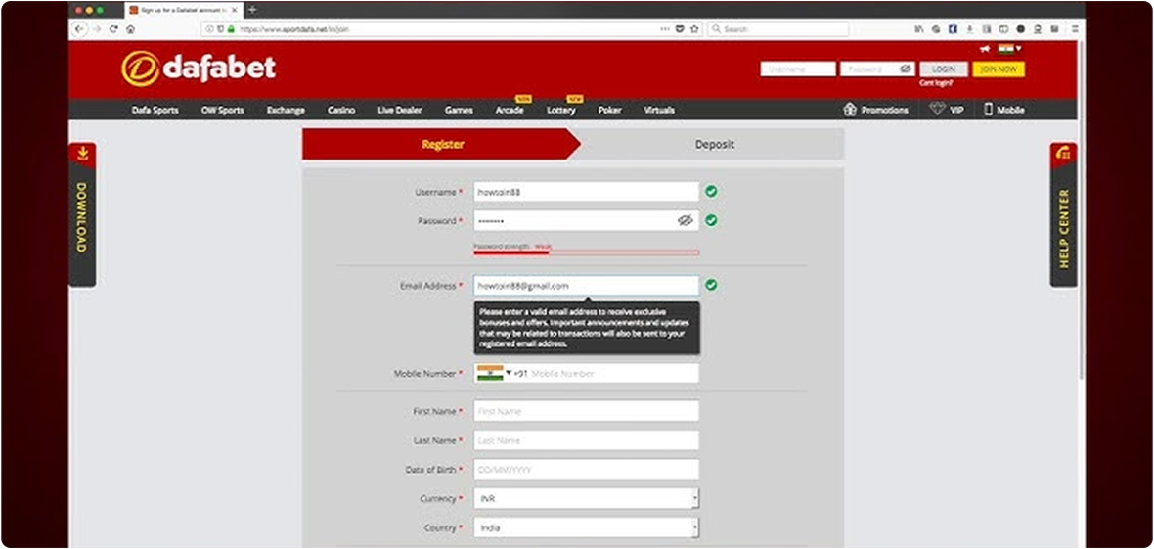Open the Lottery menu item

coord(560,110)
